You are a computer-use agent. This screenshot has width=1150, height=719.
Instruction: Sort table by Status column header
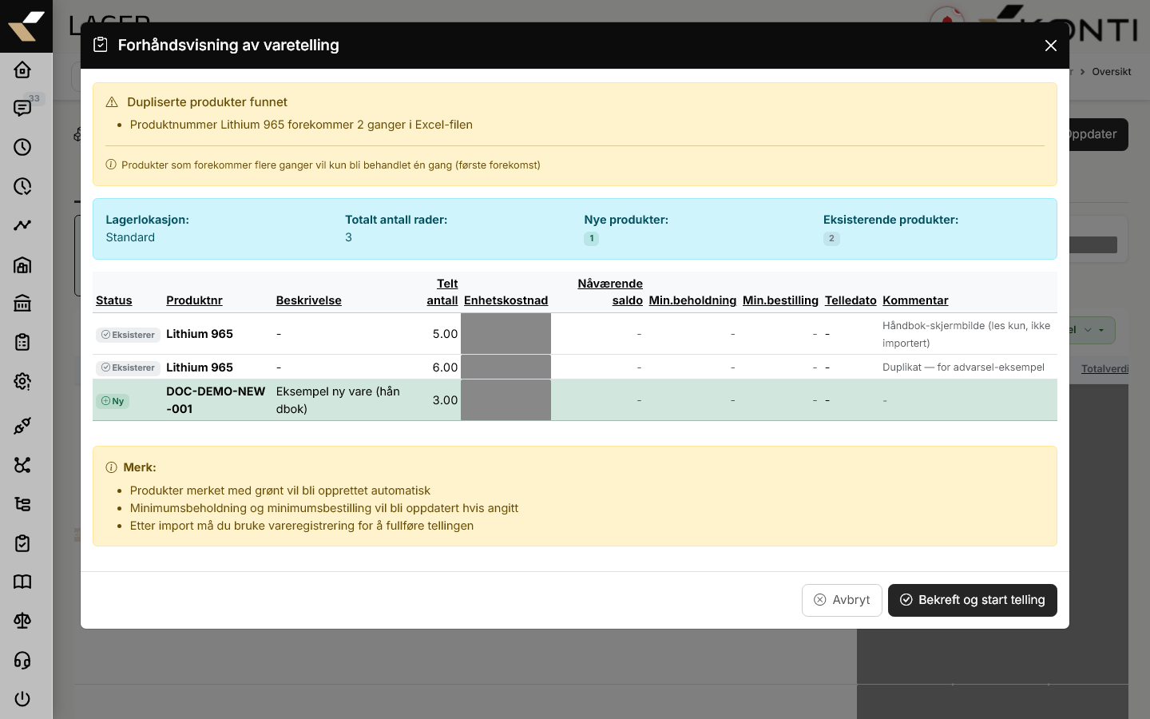click(x=113, y=300)
